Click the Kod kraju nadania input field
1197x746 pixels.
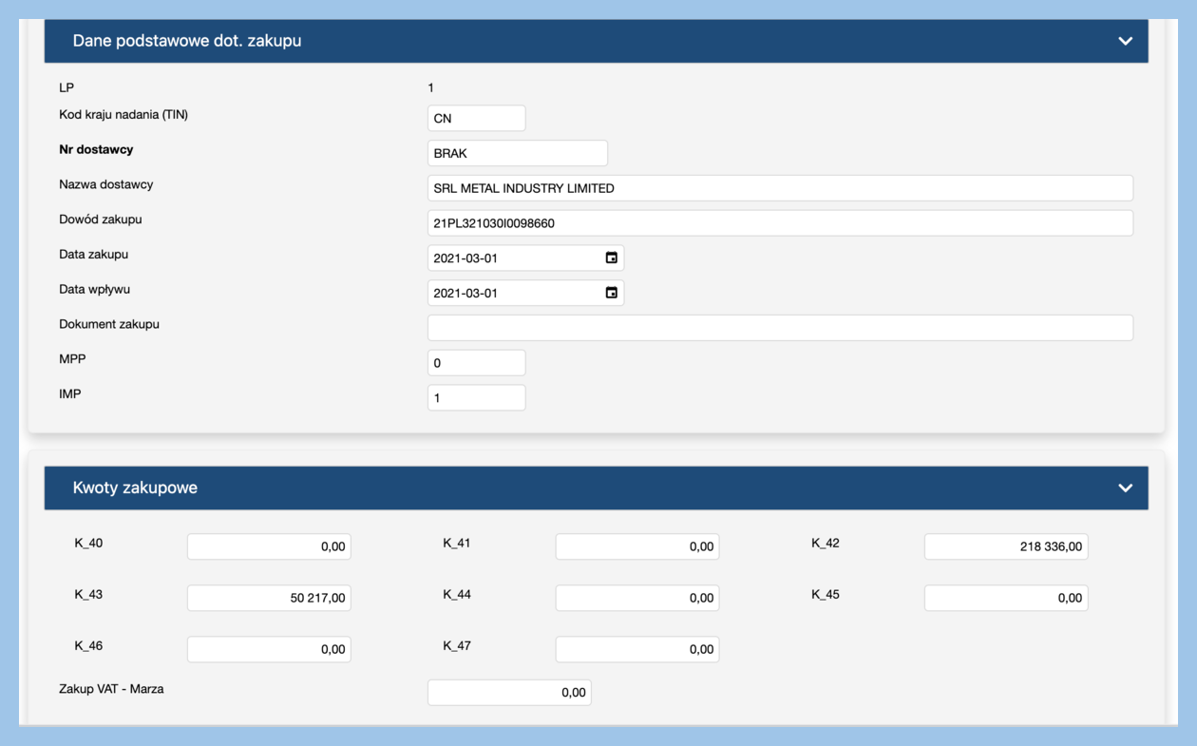point(476,119)
